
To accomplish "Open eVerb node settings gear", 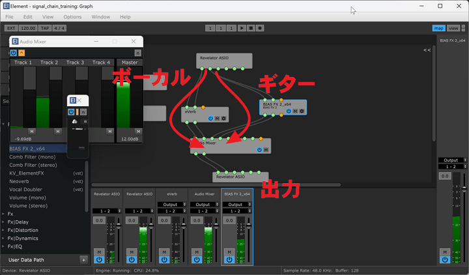I will click(223, 119).
